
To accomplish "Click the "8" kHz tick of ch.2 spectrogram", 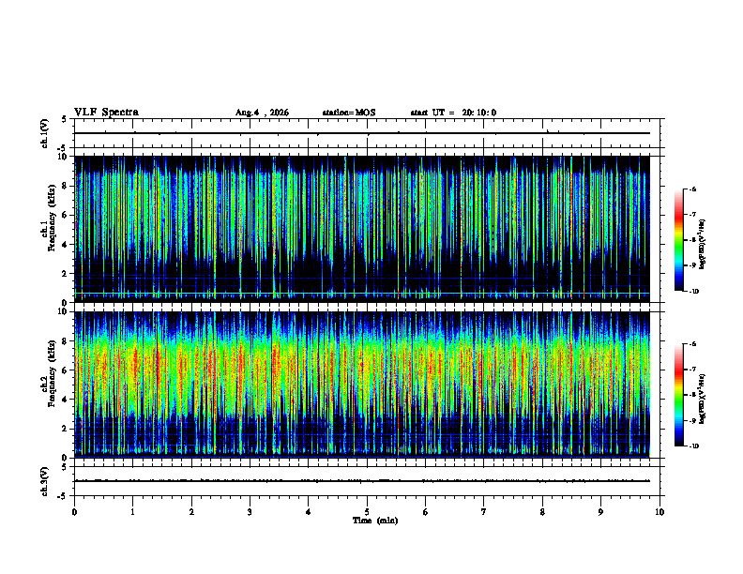I will pyautogui.click(x=65, y=341).
